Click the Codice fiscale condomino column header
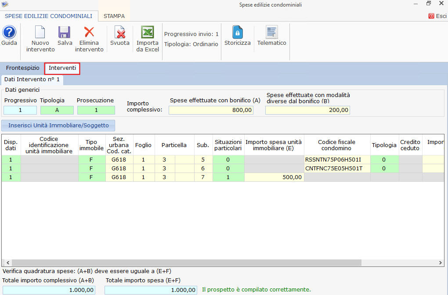Screen dimensions: 448x295 pyautogui.click(x=337, y=145)
